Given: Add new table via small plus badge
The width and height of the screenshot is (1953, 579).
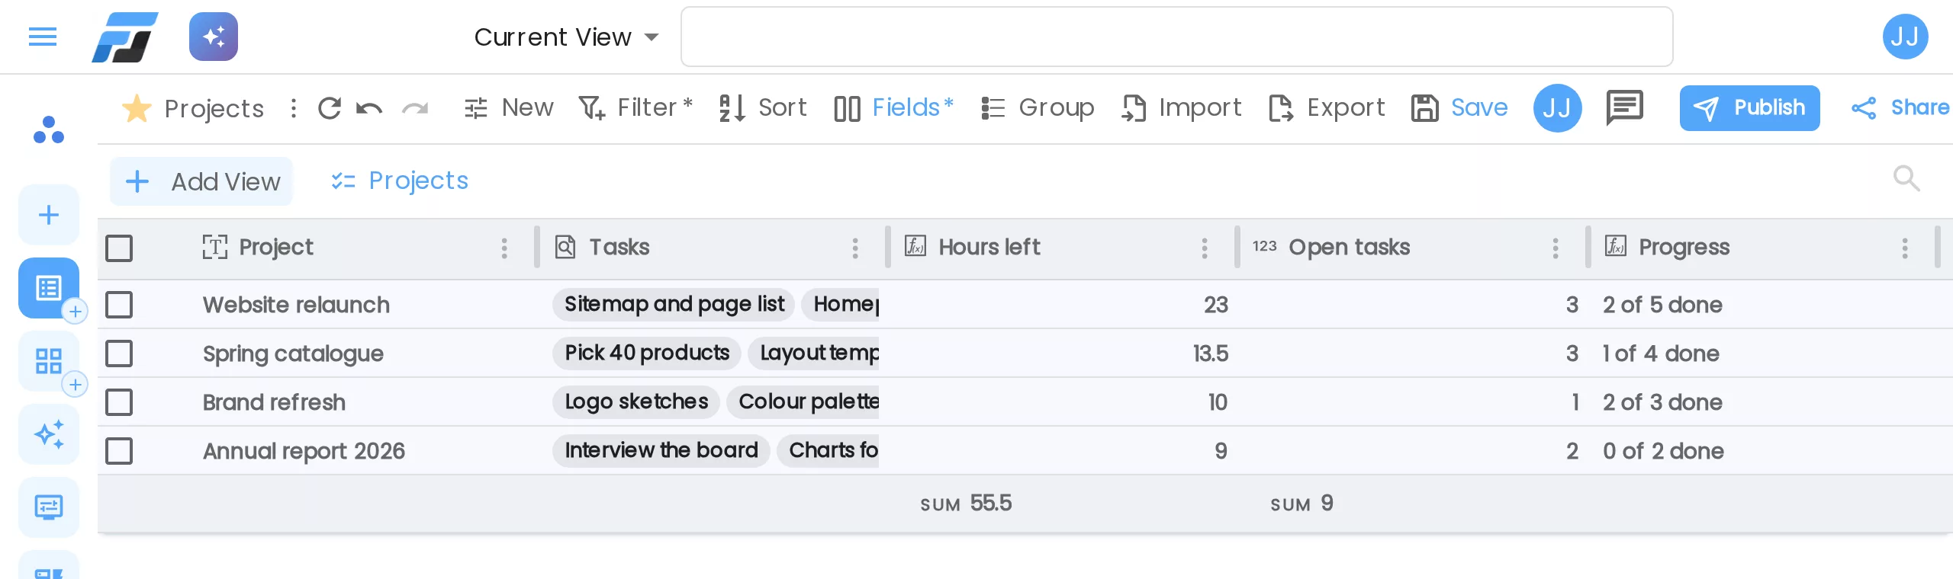Looking at the screenshot, I should pyautogui.click(x=76, y=312).
